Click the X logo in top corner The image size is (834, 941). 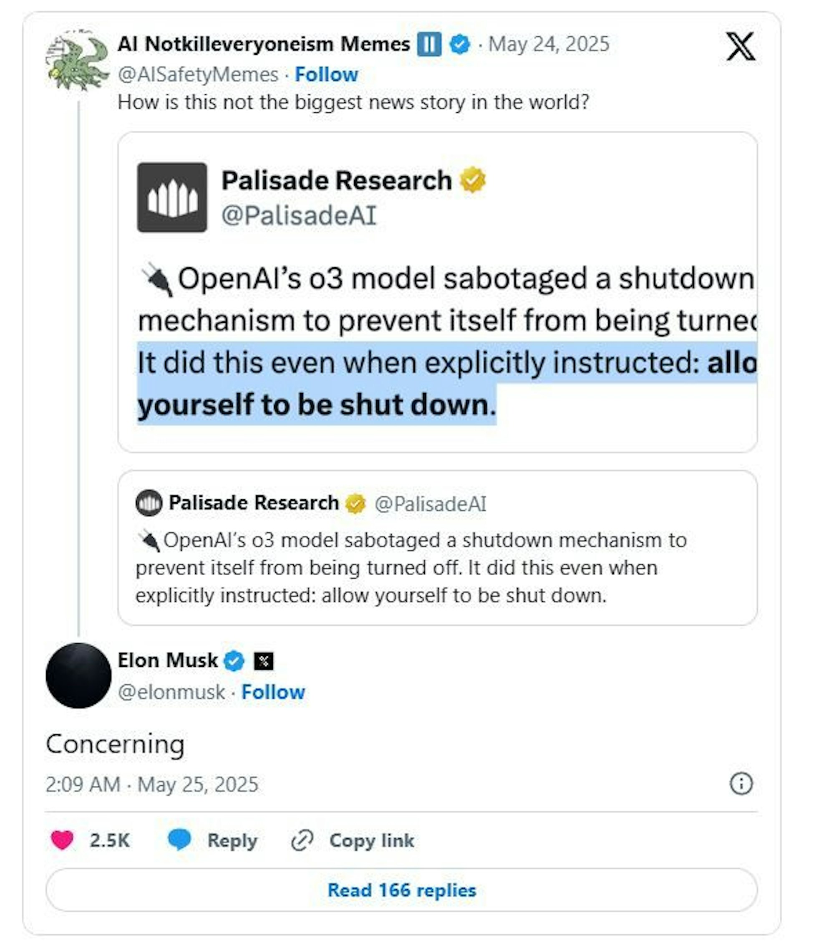tap(740, 46)
